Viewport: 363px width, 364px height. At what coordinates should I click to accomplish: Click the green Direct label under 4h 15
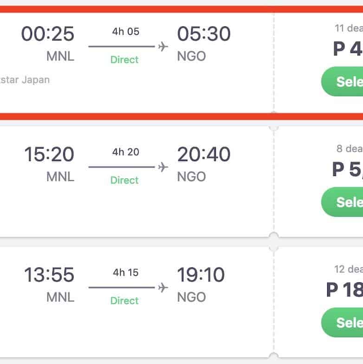click(124, 301)
